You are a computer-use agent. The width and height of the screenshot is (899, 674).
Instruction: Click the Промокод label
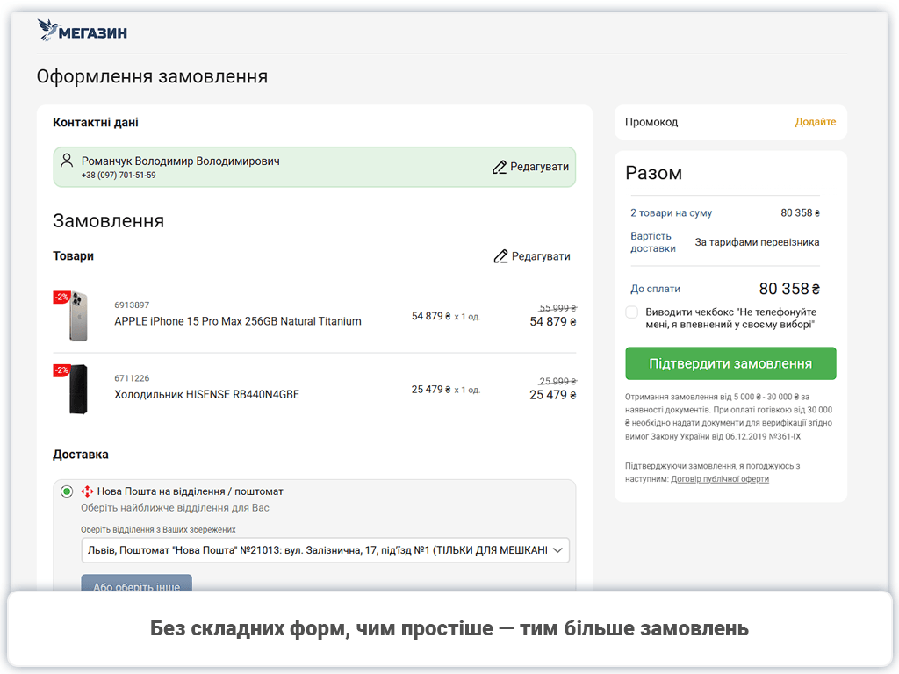(651, 122)
